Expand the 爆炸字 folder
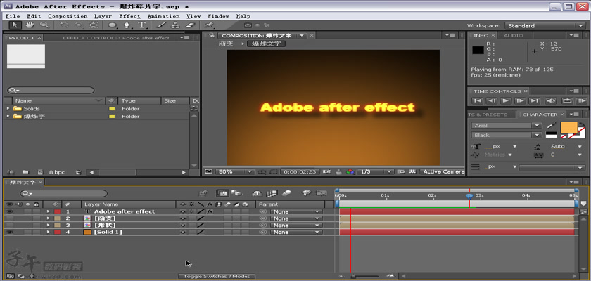Screen dimensions: 591x281 8,116
